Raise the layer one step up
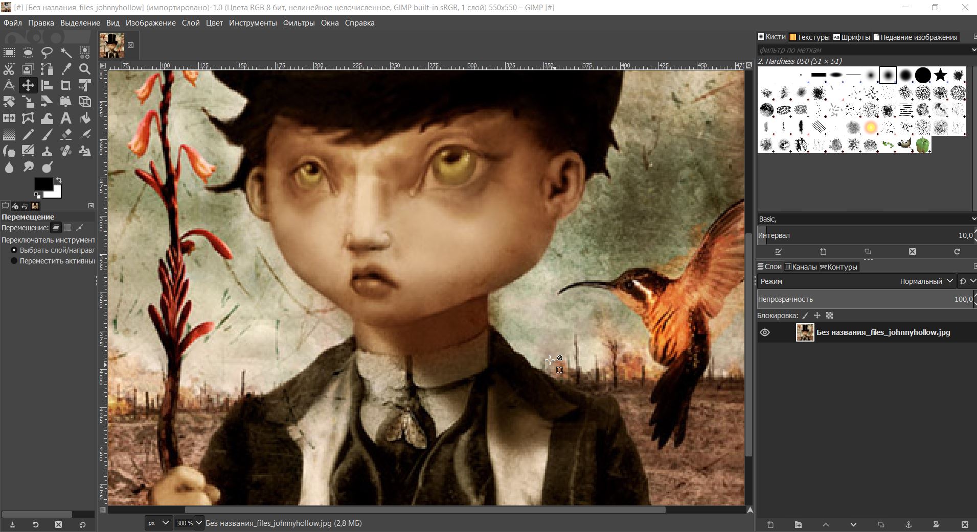This screenshot has height=532, width=977. click(826, 524)
